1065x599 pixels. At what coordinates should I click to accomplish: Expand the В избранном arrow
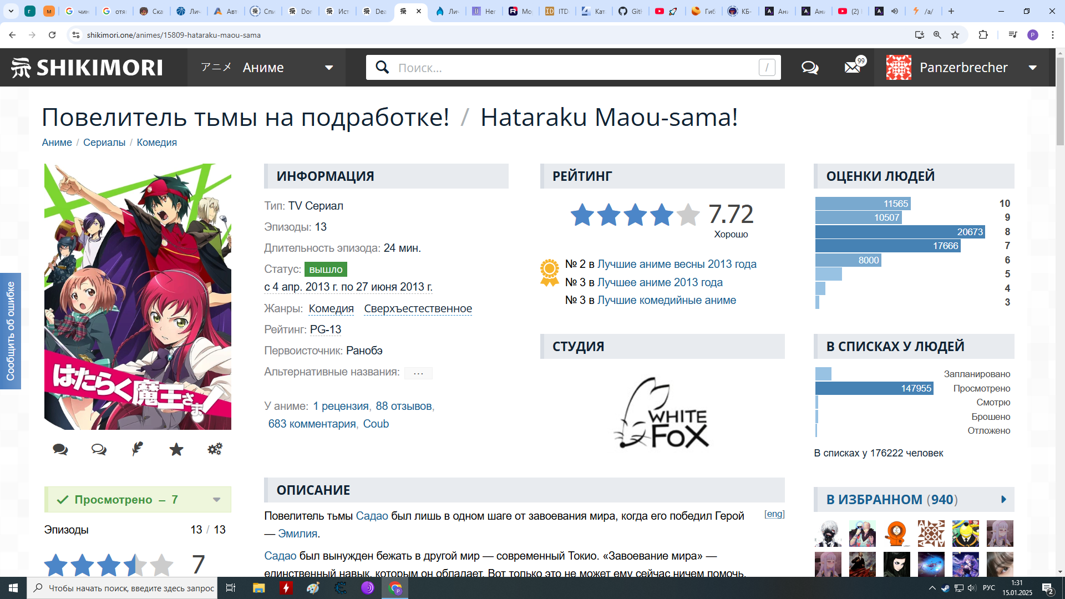click(1003, 500)
